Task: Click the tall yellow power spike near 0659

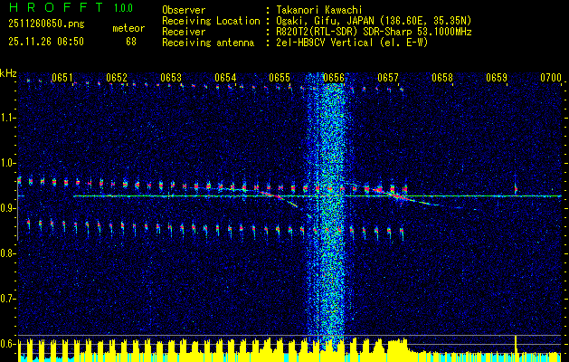Action: point(516,348)
